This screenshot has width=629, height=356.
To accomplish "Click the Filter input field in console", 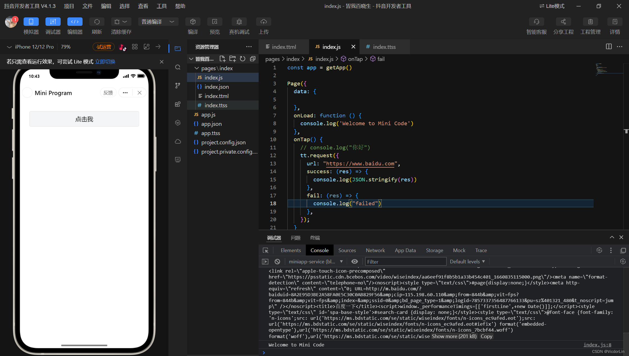I will (x=405, y=261).
